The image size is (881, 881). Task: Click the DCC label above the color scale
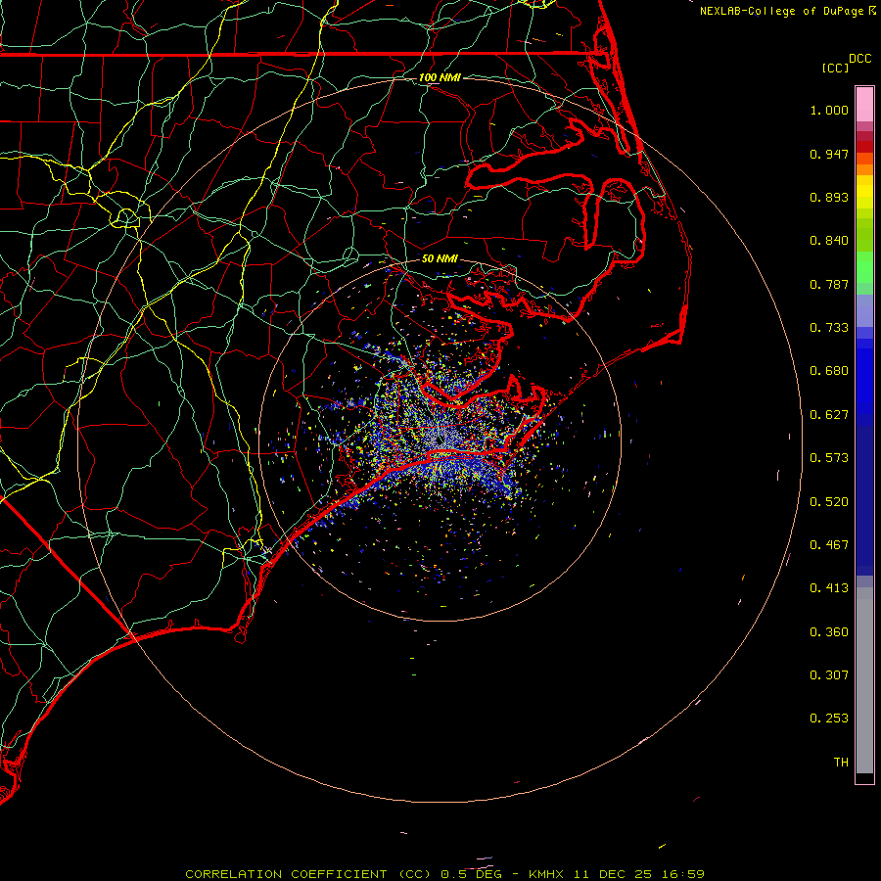coord(859,59)
